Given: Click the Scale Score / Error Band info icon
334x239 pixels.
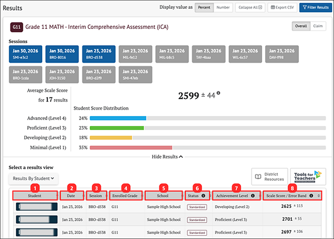Looking at the screenshot, I should [x=311, y=196].
